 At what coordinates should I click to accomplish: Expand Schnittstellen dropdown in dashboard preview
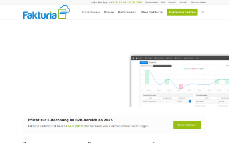point(189,58)
